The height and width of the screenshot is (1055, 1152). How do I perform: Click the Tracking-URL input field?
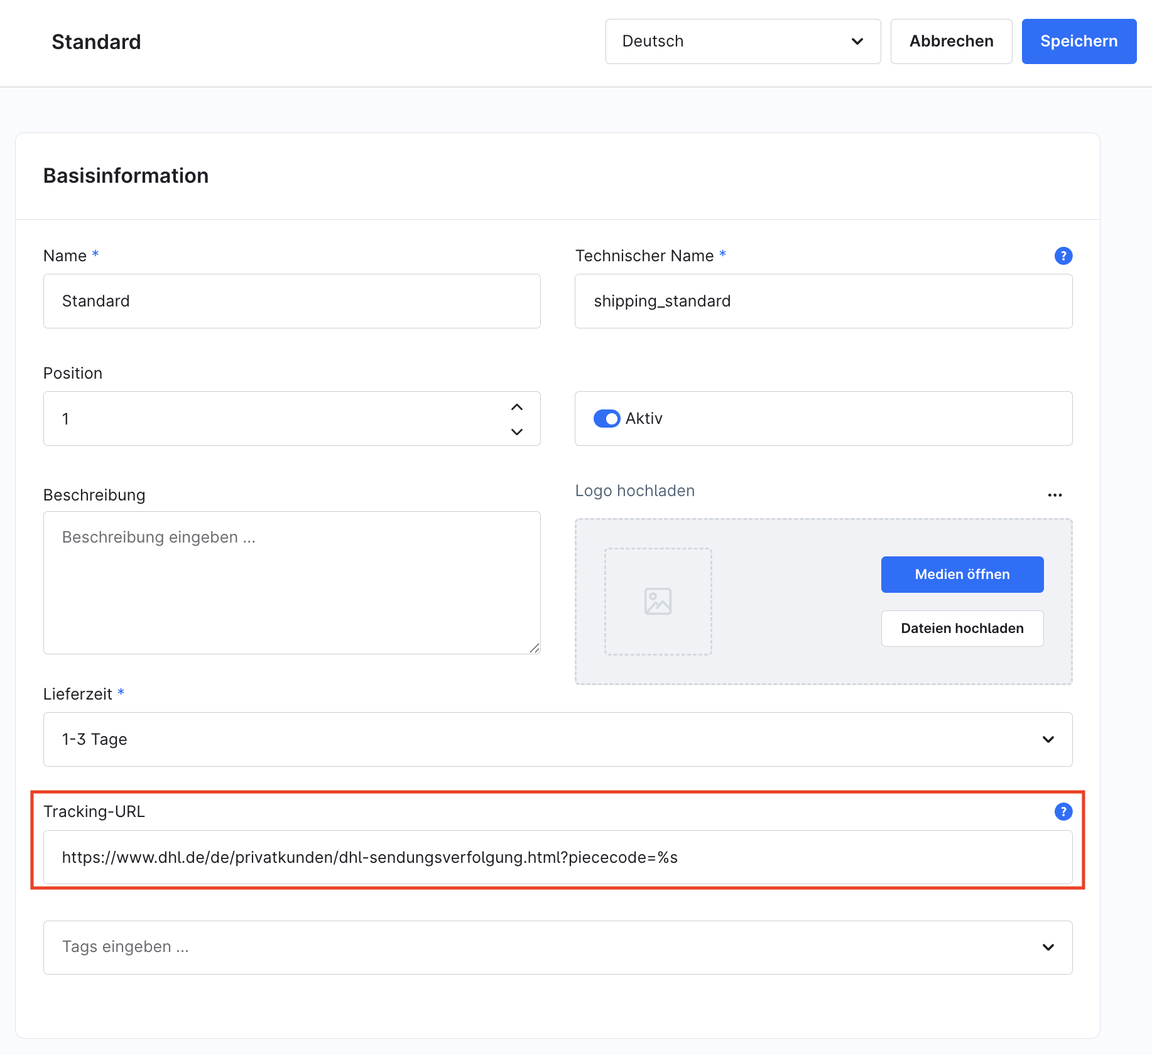557,857
